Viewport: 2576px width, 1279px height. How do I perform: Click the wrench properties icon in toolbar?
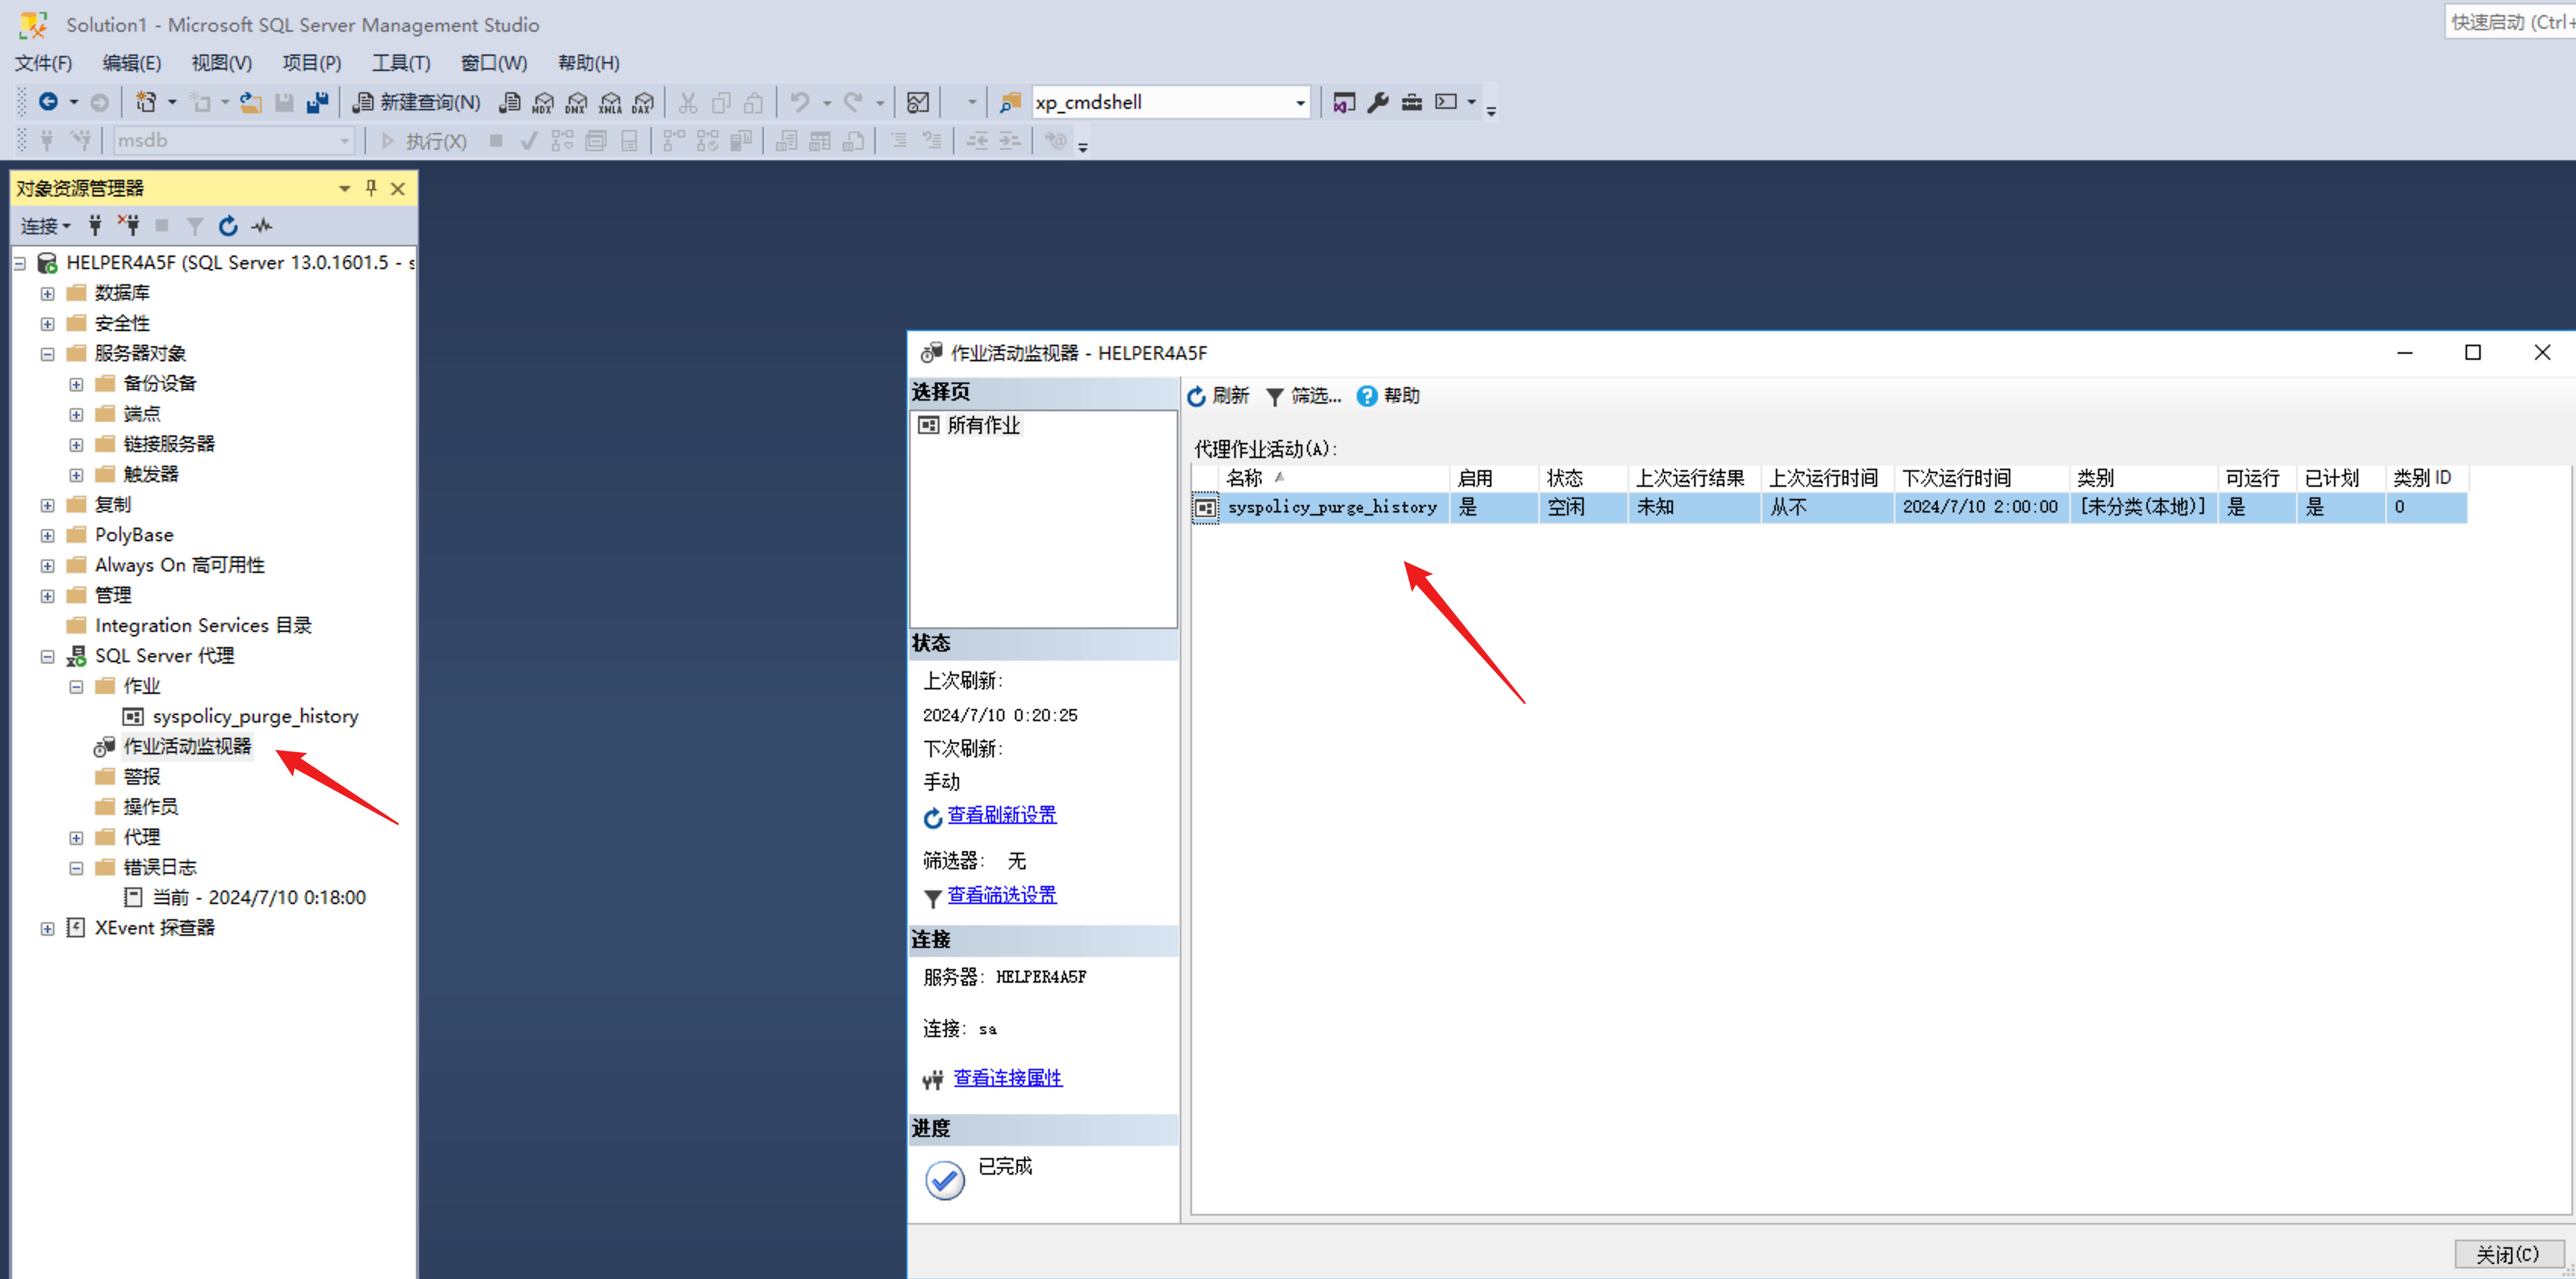tap(1378, 102)
